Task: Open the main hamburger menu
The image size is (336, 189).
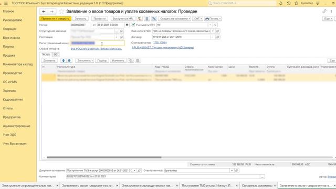Action: 6,3
